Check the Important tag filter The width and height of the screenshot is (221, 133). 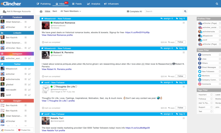coord(211,95)
